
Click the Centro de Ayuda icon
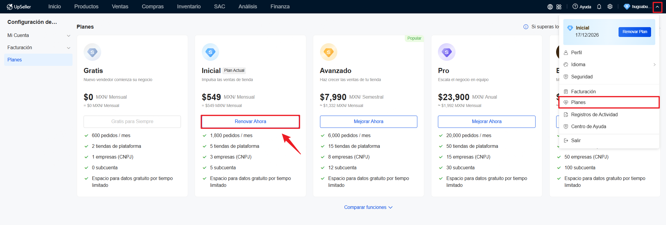(566, 127)
